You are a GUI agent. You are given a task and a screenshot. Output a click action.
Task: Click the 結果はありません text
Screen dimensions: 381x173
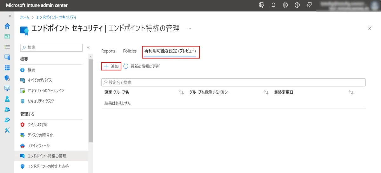click(117, 103)
